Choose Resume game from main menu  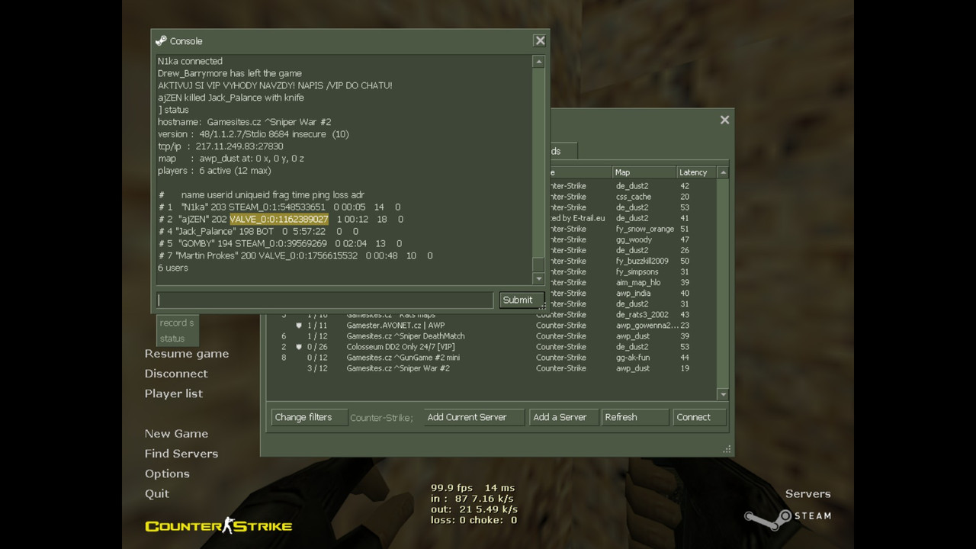click(x=187, y=354)
